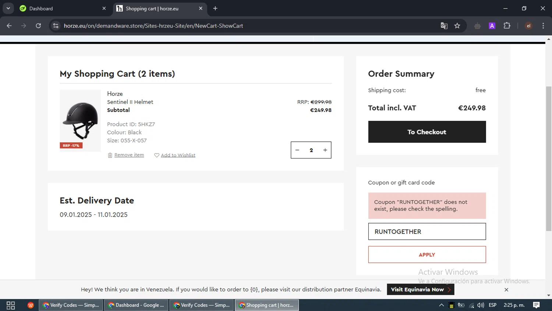This screenshot has height=311, width=552.
Task: Proceed with To Checkout button
Action: [427, 132]
